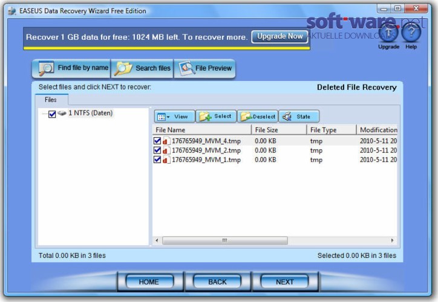Screen dimensions: 438x302
Task: Click the Deleted File Recovery heading
Action: click(x=357, y=88)
